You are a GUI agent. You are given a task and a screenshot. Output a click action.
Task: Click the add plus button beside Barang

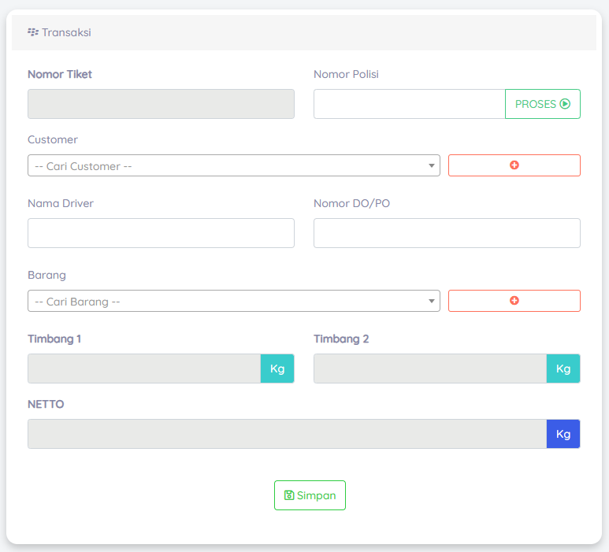[514, 301]
